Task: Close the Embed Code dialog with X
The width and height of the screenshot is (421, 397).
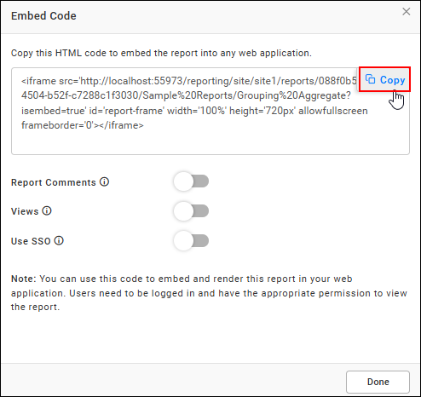Action: click(407, 12)
